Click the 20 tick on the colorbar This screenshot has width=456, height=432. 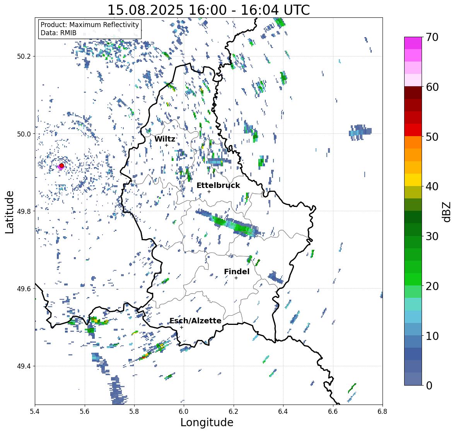[x=432, y=286]
